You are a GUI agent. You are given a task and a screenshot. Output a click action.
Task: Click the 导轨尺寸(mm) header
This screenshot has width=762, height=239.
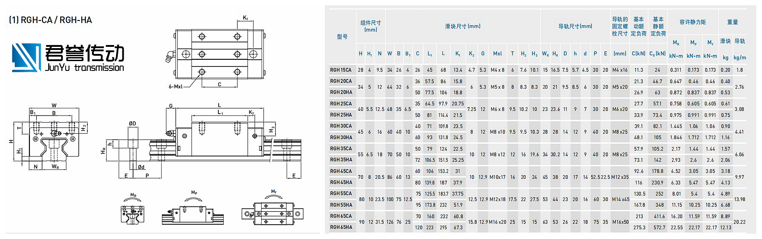575,26
